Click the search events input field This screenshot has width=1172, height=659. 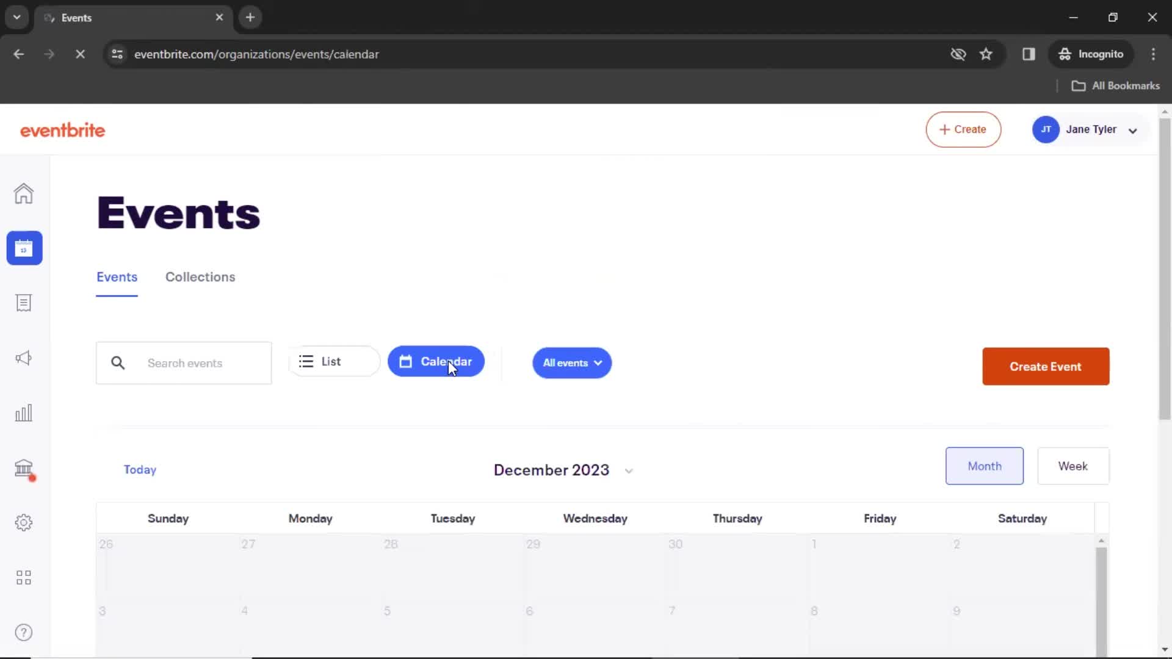click(x=184, y=363)
